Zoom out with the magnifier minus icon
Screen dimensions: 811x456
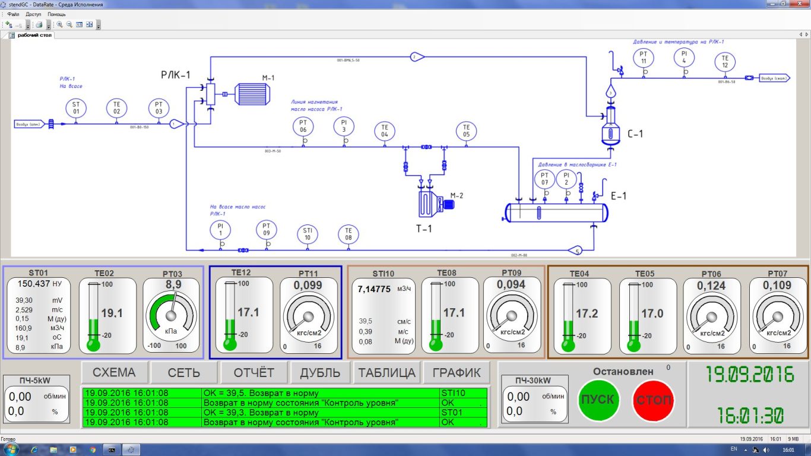click(69, 24)
